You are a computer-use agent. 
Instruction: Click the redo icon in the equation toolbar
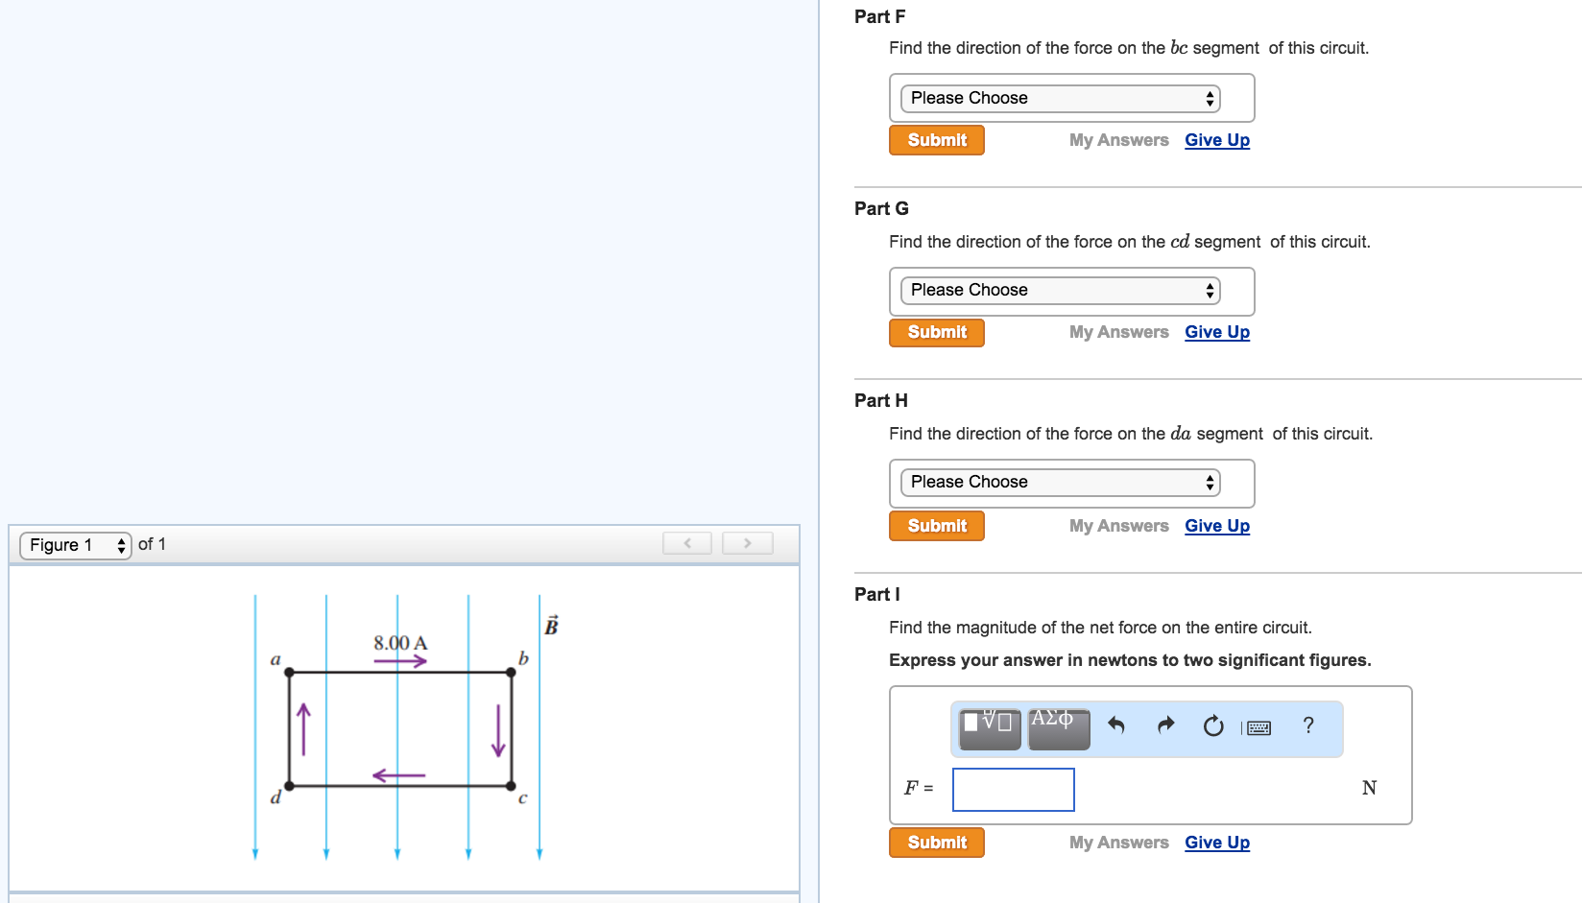(x=1163, y=727)
